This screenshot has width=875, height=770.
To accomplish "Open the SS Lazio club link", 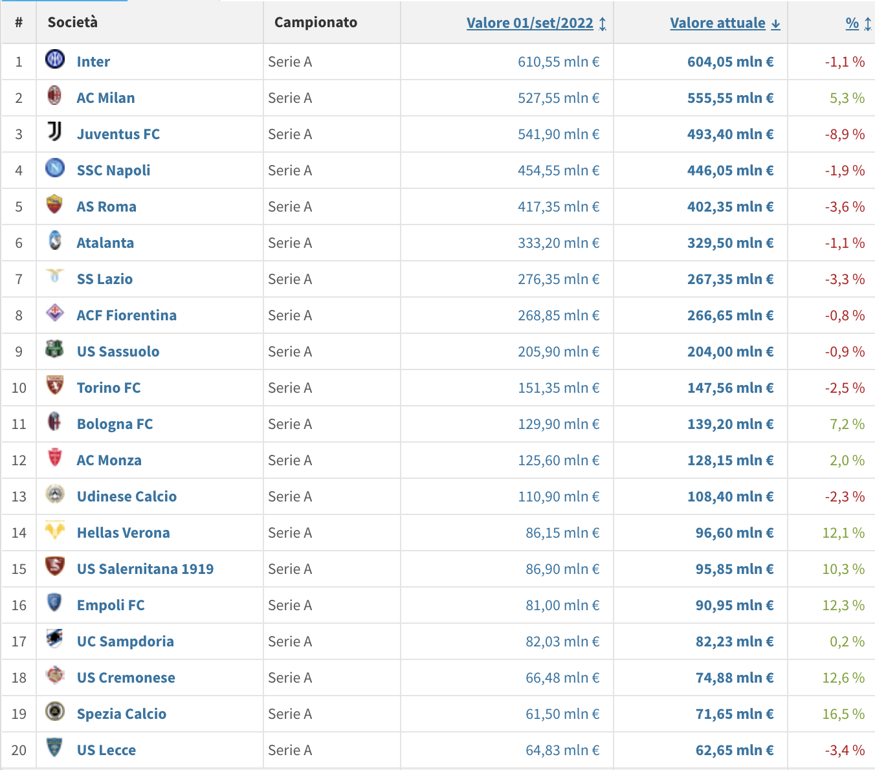I will (x=105, y=279).
